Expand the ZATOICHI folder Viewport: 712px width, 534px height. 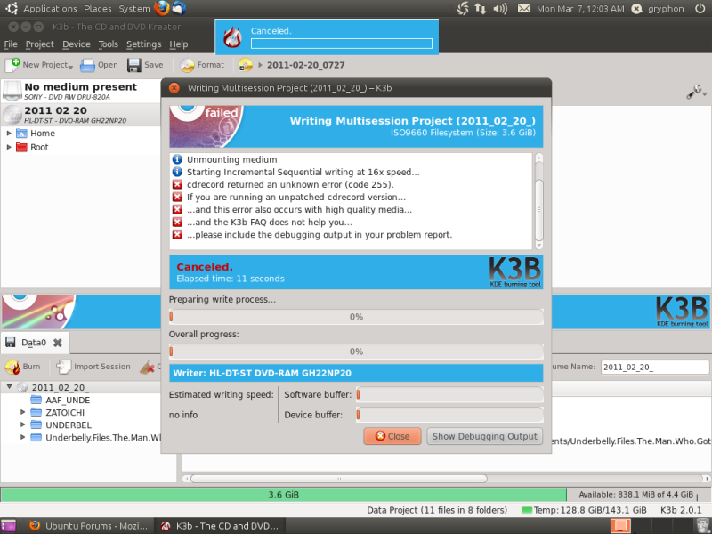(x=22, y=412)
